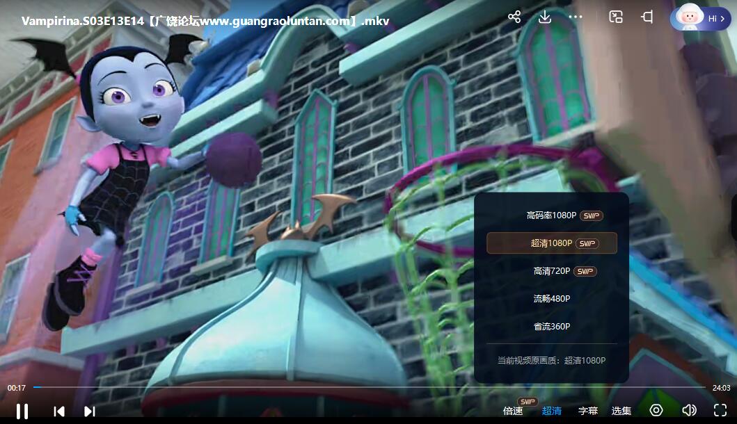
Task: Skip to the next episode
Action: click(89, 411)
